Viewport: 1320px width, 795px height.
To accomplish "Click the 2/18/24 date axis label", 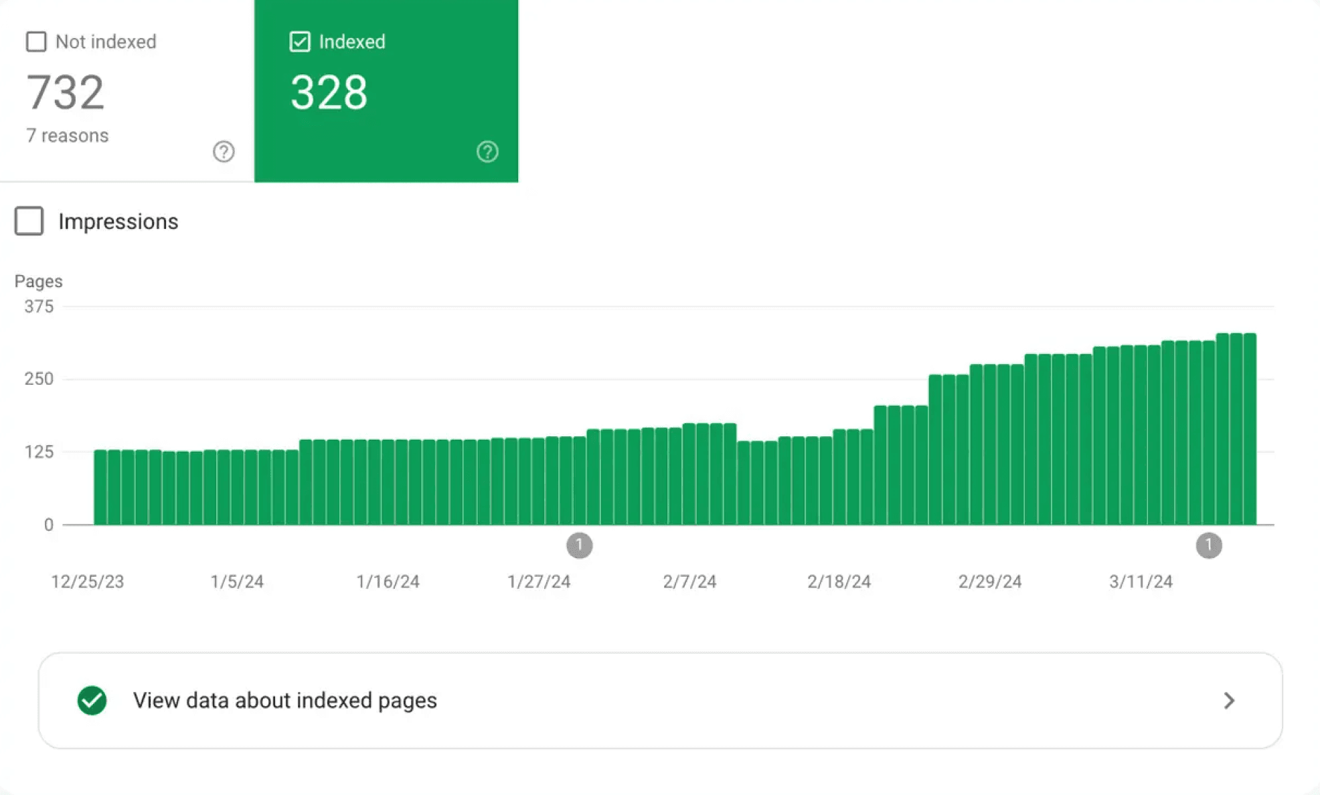I will [839, 582].
